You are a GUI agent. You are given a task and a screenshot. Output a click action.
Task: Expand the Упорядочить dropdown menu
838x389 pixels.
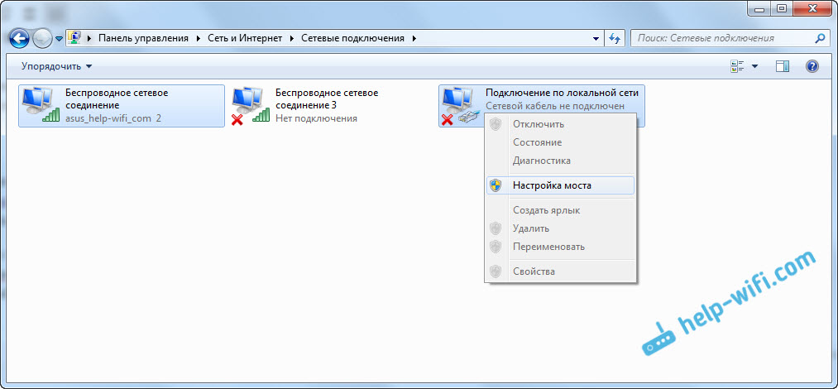(x=56, y=66)
